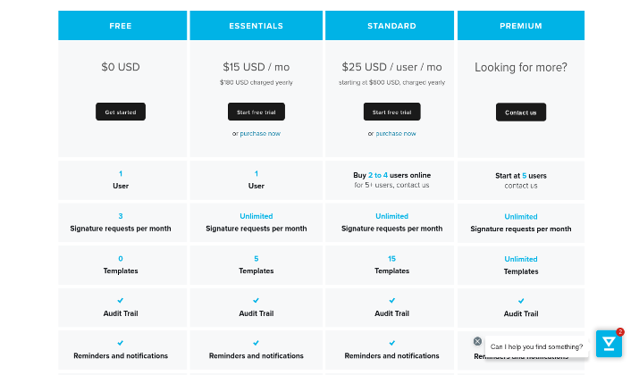Viewport: 639px width, 375px height.
Task: Start free trial for Essentials plan
Action: pyautogui.click(x=256, y=112)
